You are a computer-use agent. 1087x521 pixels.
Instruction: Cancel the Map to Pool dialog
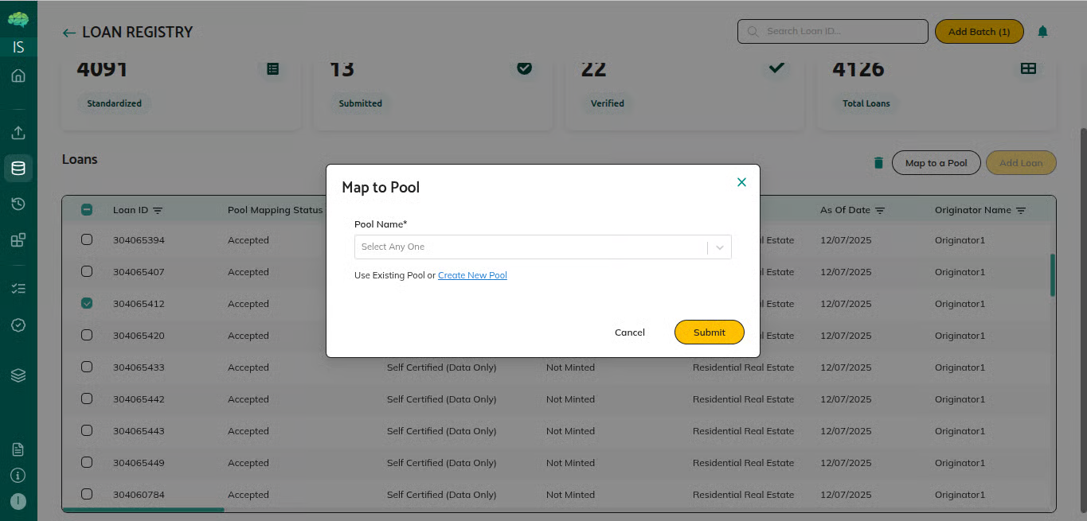click(x=629, y=332)
